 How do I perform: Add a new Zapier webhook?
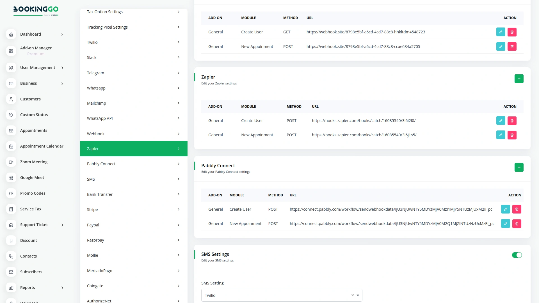point(519,79)
